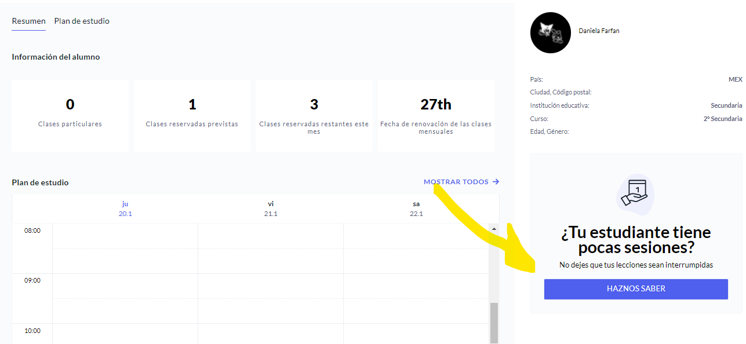Click the arrow icon beside MOSTRAR TODOS
The height and width of the screenshot is (344, 746).
[x=496, y=182]
